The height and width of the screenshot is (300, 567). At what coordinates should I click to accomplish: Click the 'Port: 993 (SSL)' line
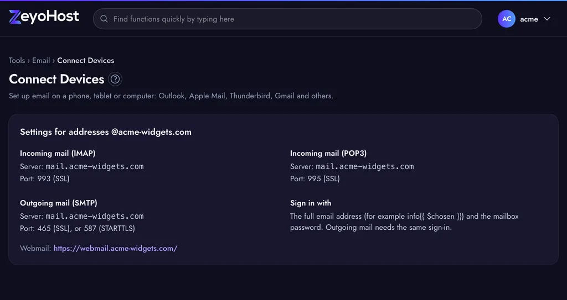pyautogui.click(x=44, y=178)
